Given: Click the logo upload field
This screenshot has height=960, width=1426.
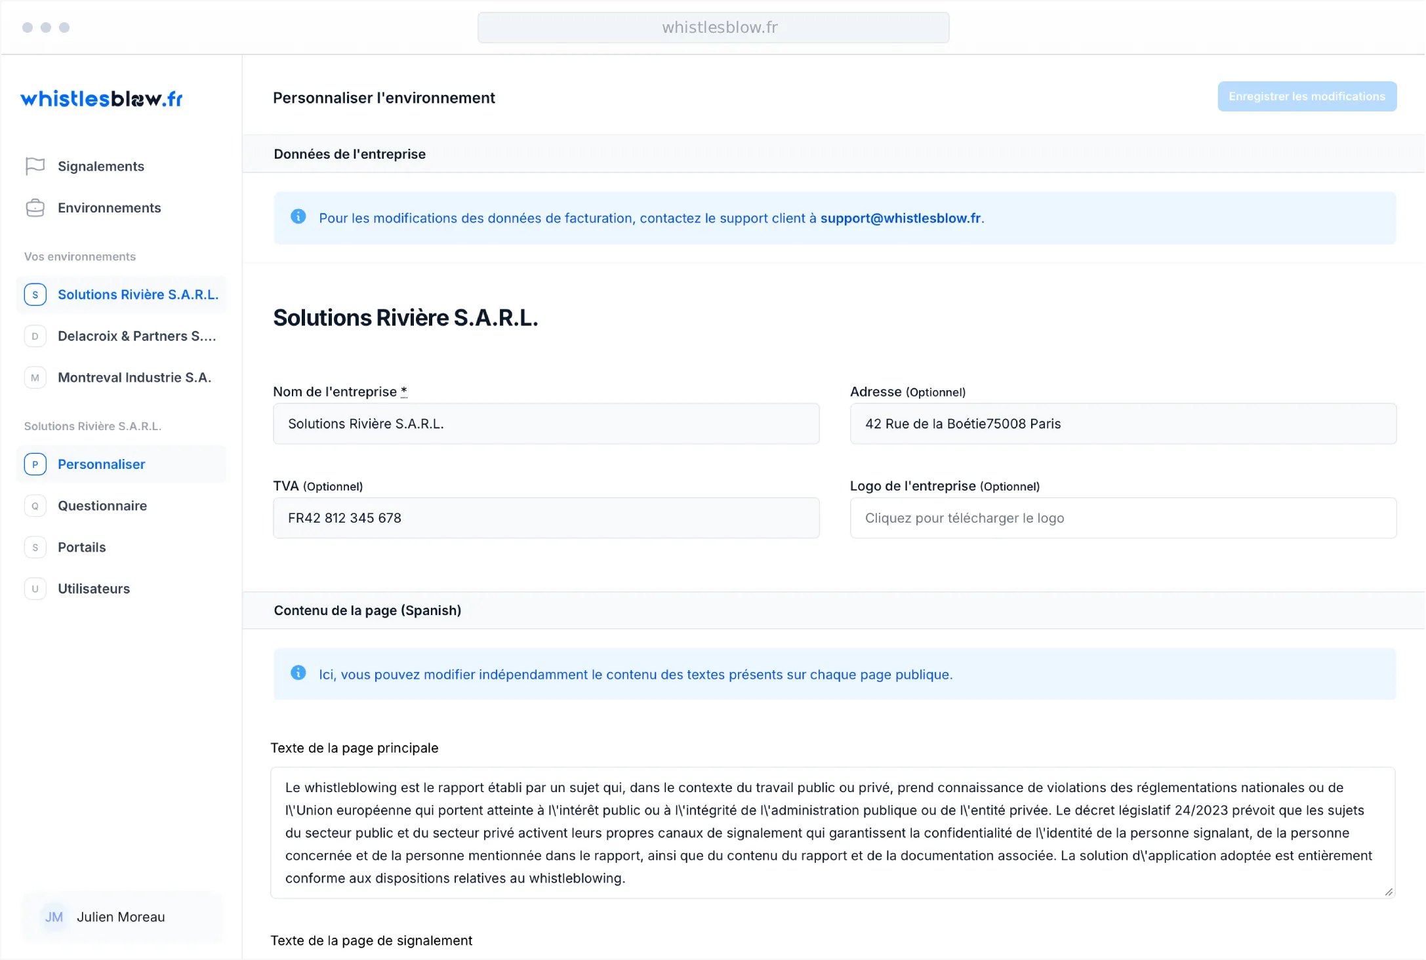Looking at the screenshot, I should (1123, 518).
